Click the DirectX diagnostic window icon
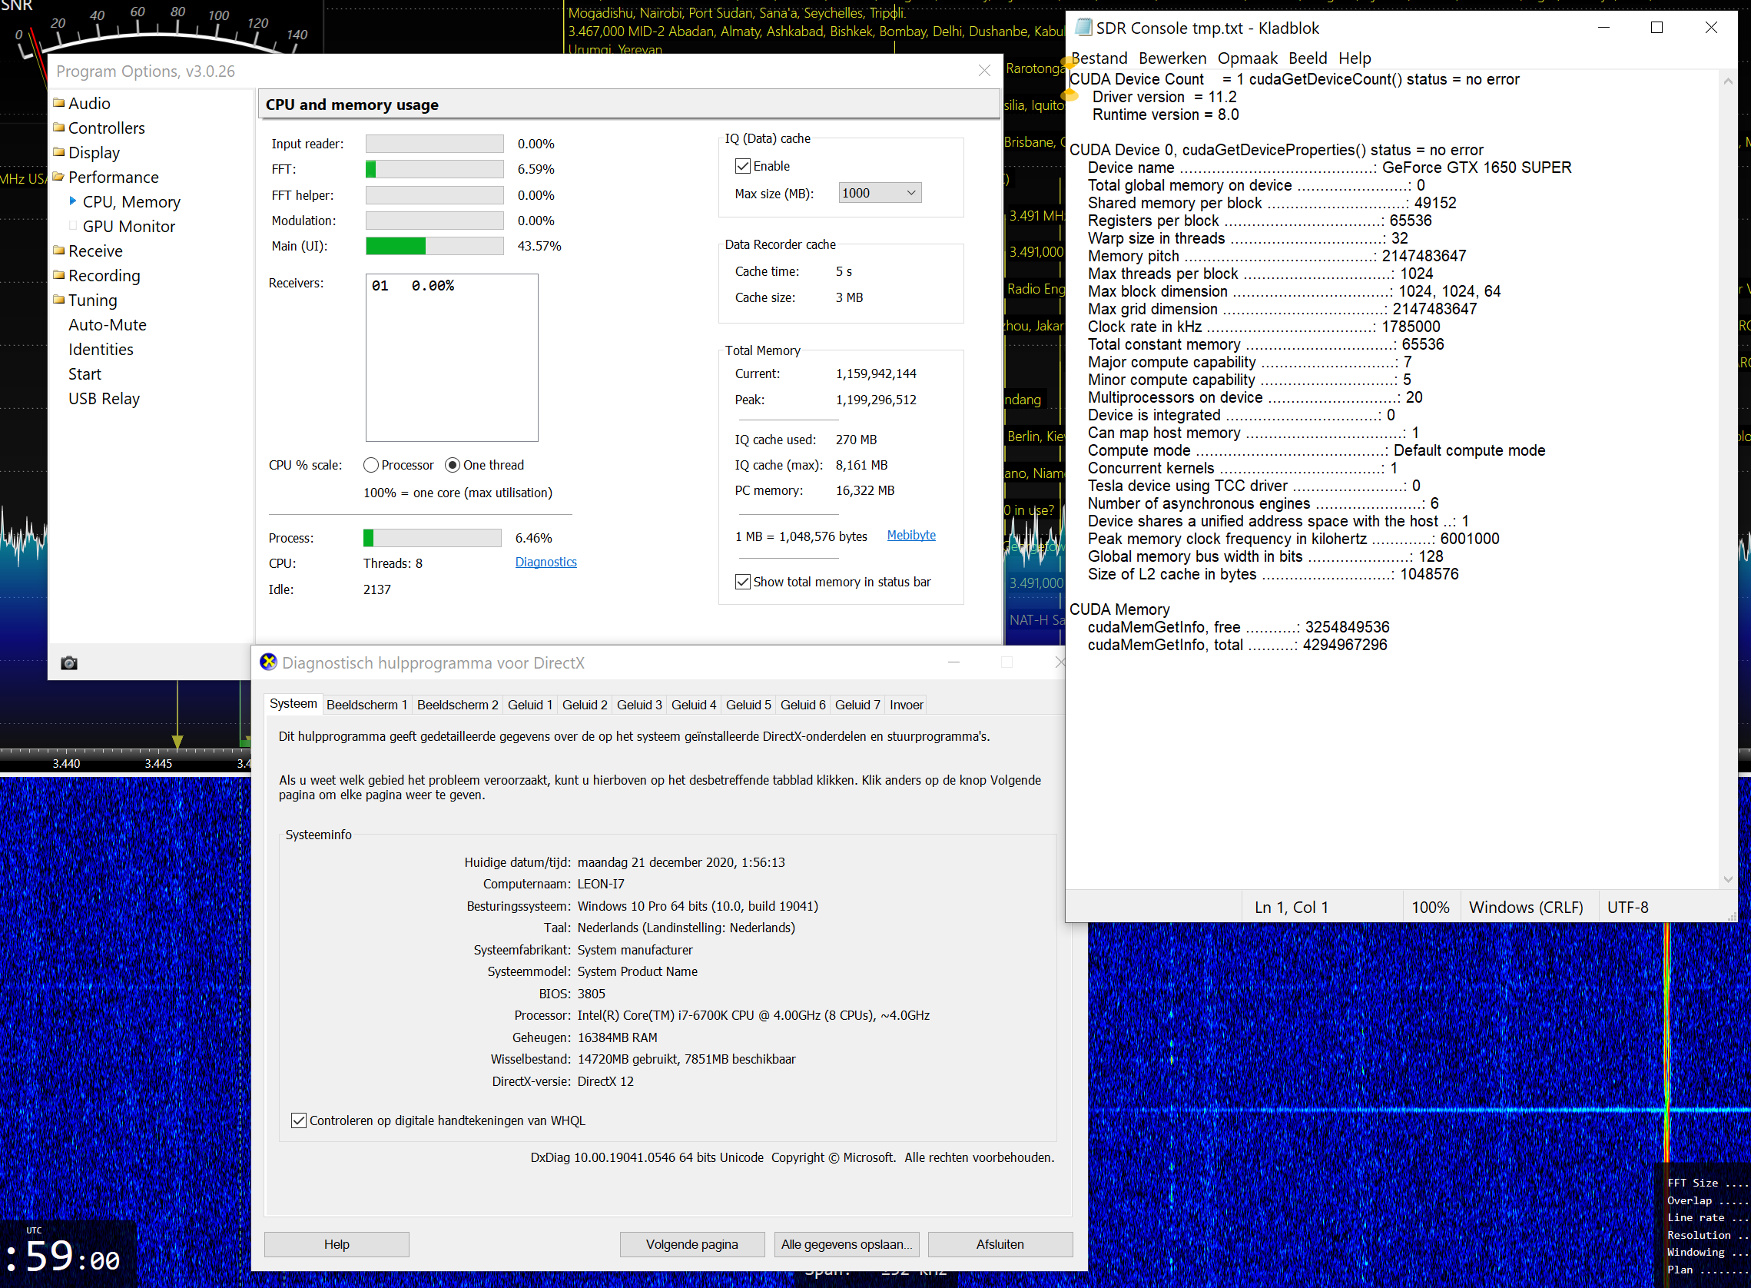The height and width of the screenshot is (1288, 1751). [x=268, y=662]
